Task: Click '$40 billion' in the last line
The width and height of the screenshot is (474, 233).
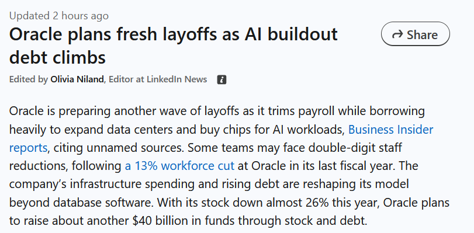Action: (160, 221)
